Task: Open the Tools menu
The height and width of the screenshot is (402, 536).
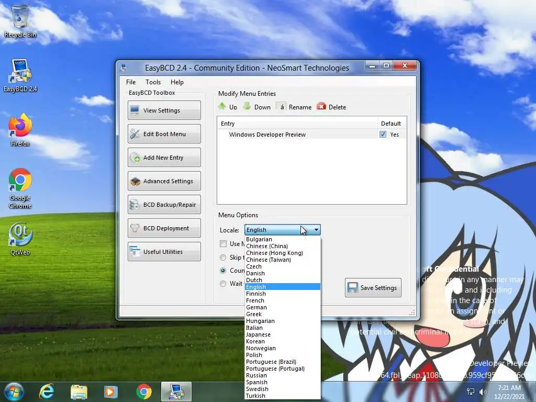Action: [x=153, y=82]
